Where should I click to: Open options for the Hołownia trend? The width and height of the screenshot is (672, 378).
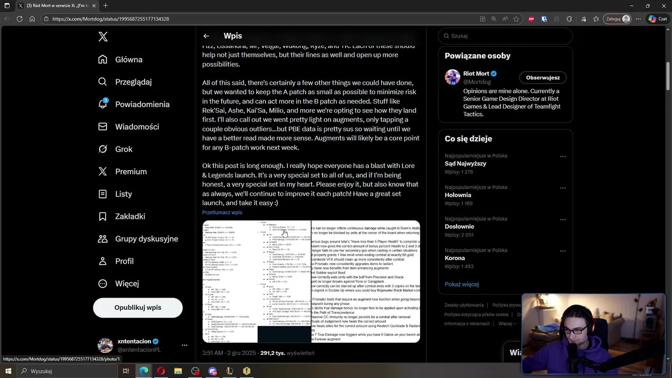(x=563, y=188)
